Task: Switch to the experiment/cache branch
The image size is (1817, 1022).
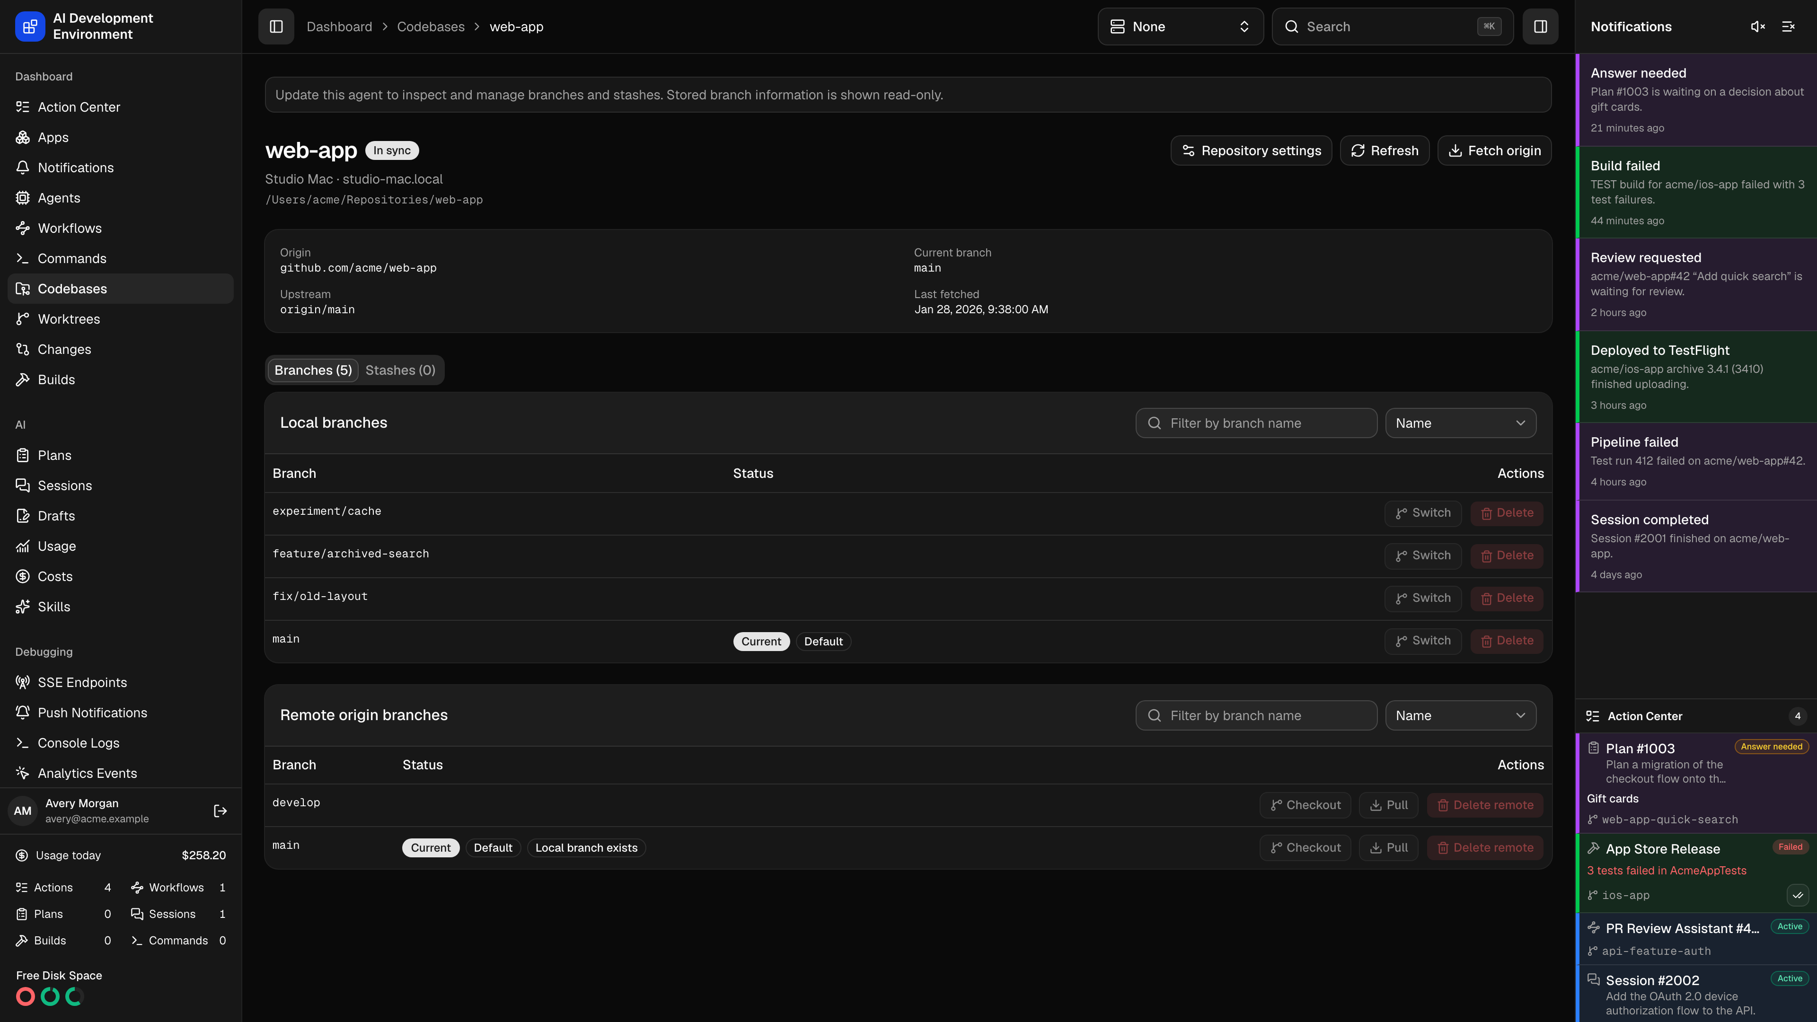Action: coord(1423,513)
